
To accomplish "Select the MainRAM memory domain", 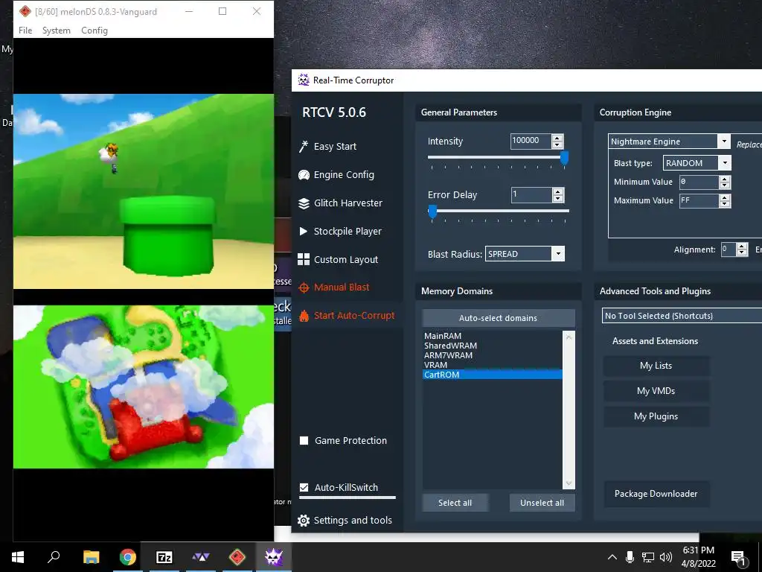I will click(493, 336).
